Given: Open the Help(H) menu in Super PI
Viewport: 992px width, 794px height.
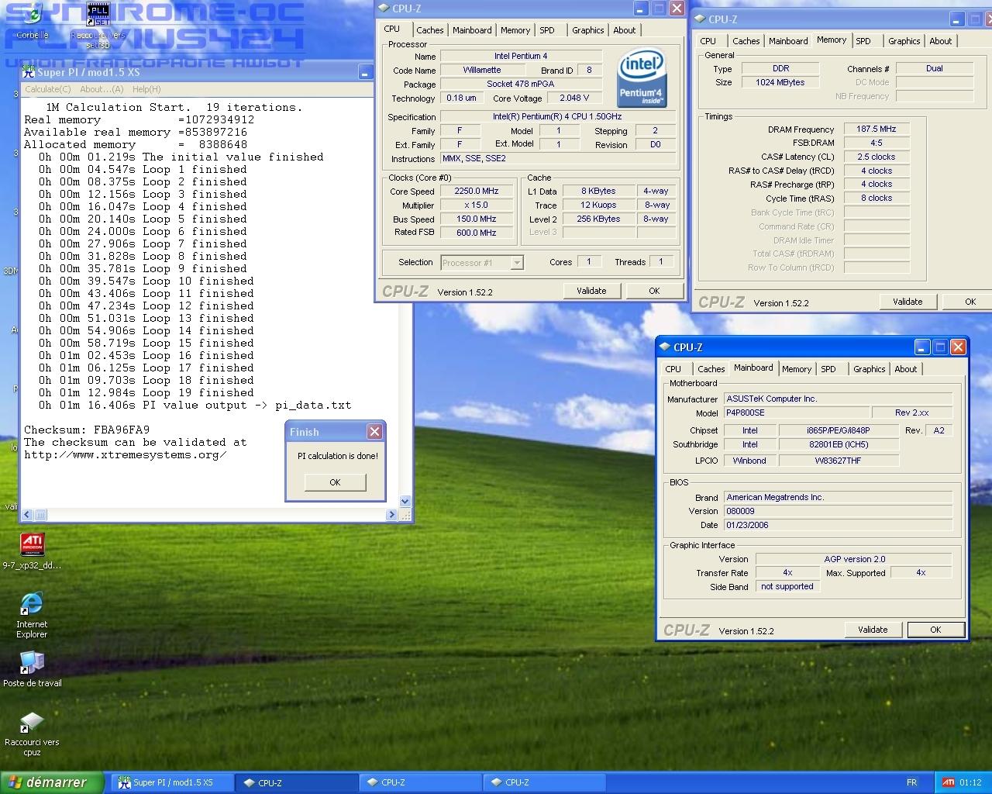Looking at the screenshot, I should click(146, 89).
